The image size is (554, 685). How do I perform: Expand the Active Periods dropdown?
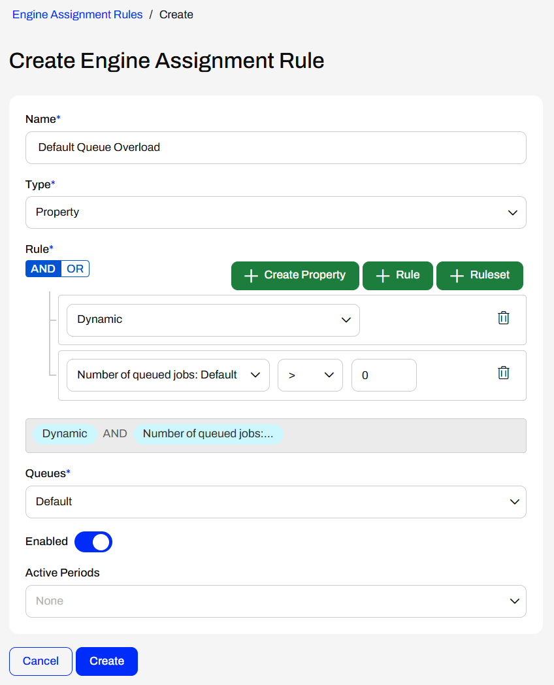tap(276, 601)
